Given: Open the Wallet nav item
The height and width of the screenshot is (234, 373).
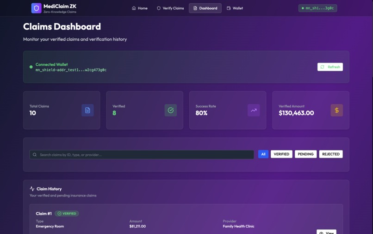Looking at the screenshot, I should [235, 8].
